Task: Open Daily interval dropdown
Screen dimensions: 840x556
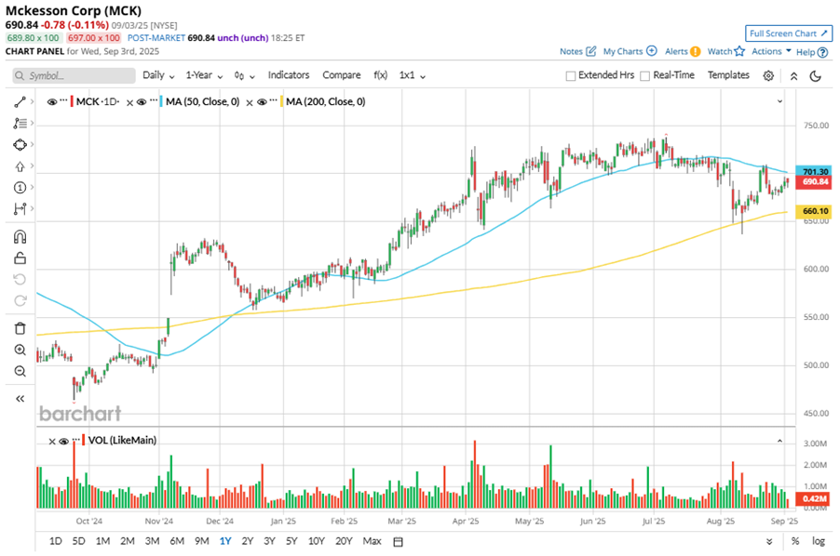Action: pos(158,75)
